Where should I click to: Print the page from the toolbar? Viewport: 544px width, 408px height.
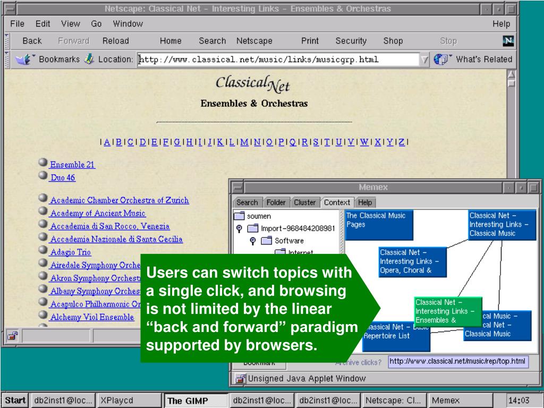(x=310, y=41)
